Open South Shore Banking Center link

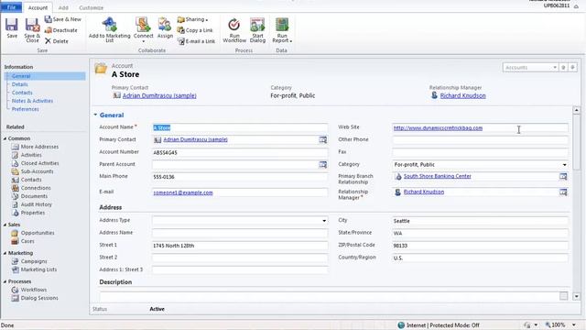click(438, 176)
